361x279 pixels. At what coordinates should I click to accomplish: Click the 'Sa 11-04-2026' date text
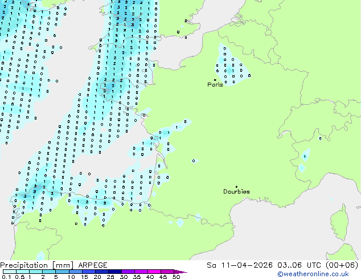[x=240, y=265]
